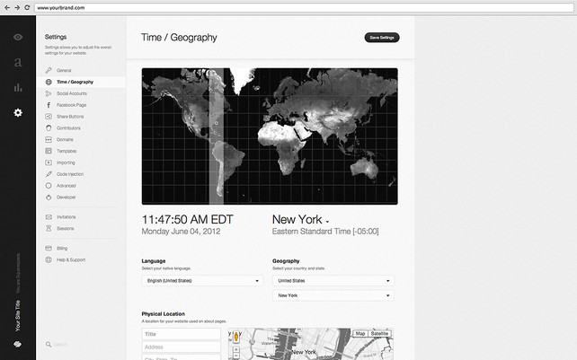
Task: Click the search magnifier icon in settings panel
Action: (49, 344)
